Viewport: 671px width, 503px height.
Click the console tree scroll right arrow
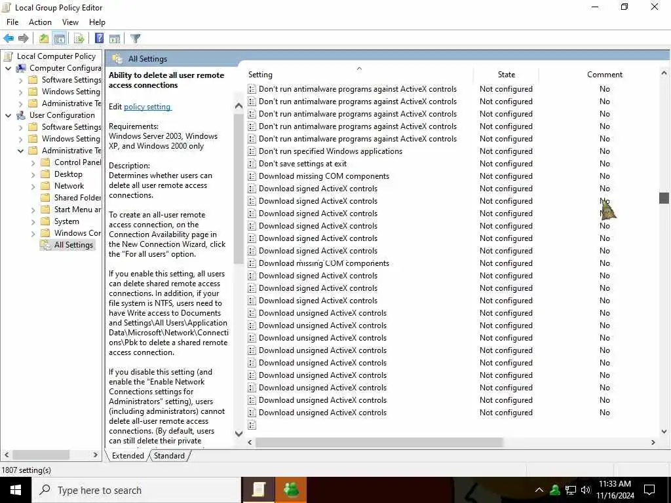tap(96, 455)
